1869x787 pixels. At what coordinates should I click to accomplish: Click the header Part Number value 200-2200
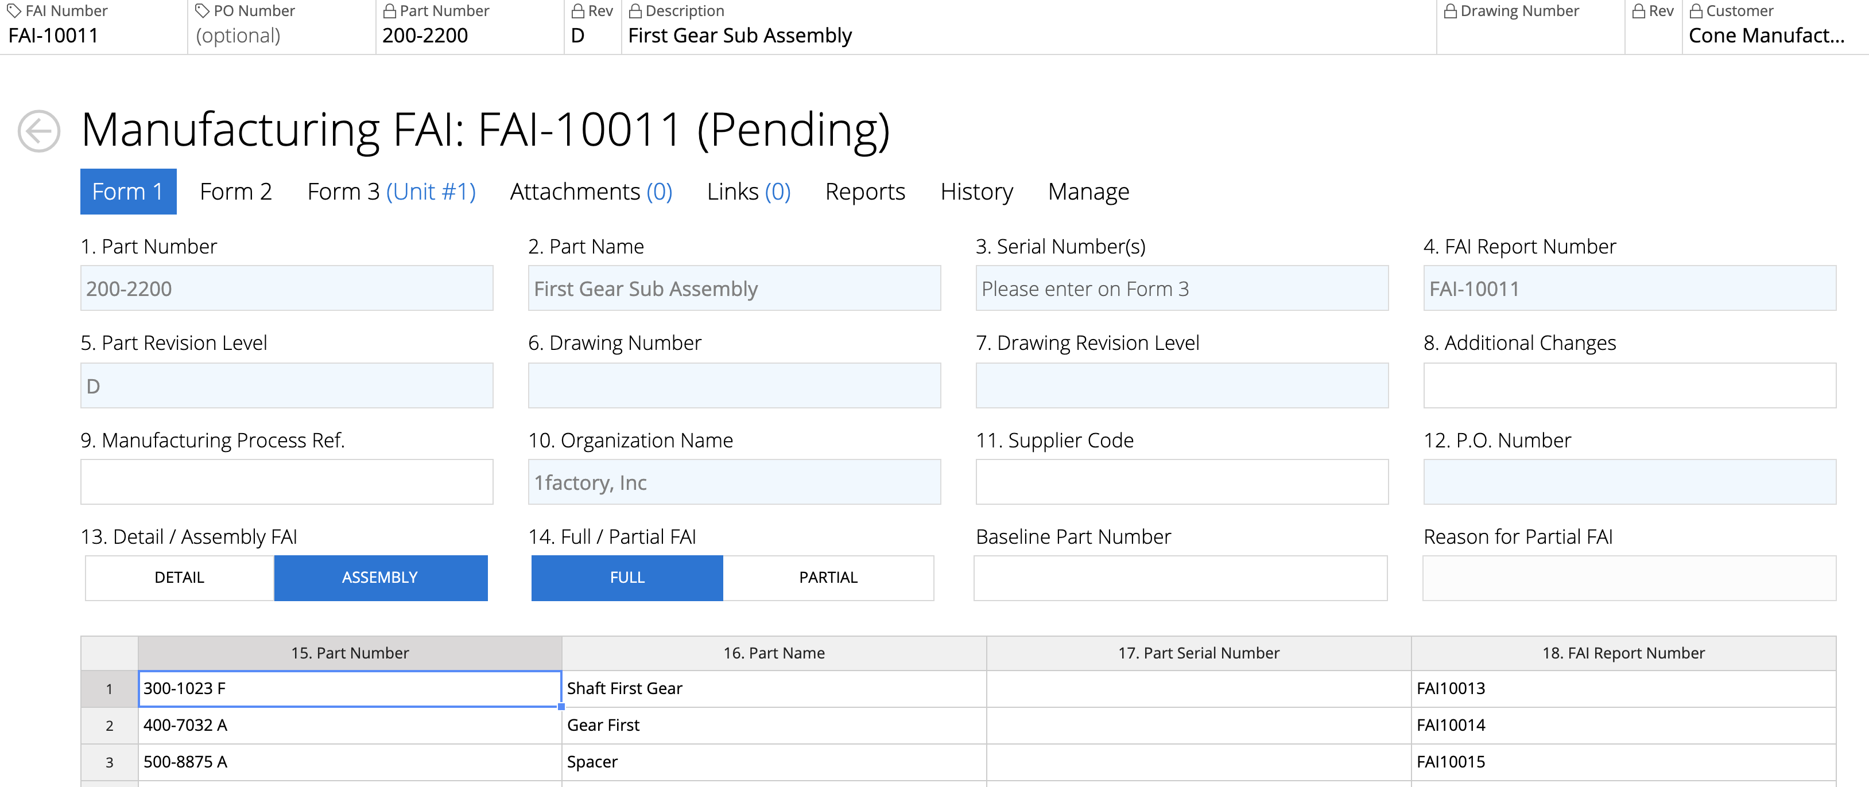[x=425, y=36]
